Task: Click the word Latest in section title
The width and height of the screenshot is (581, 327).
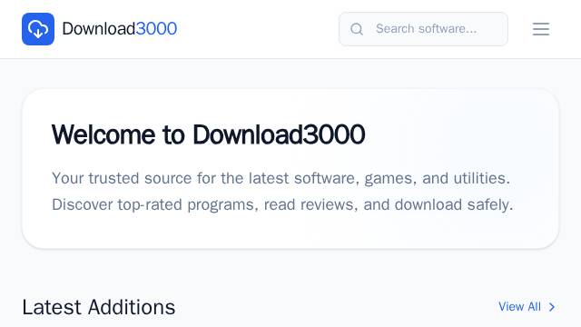Action: 52,307
